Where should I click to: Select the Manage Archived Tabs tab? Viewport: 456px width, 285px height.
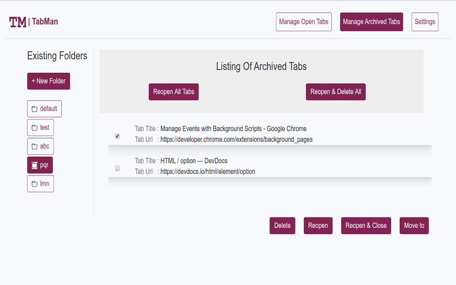tap(371, 22)
